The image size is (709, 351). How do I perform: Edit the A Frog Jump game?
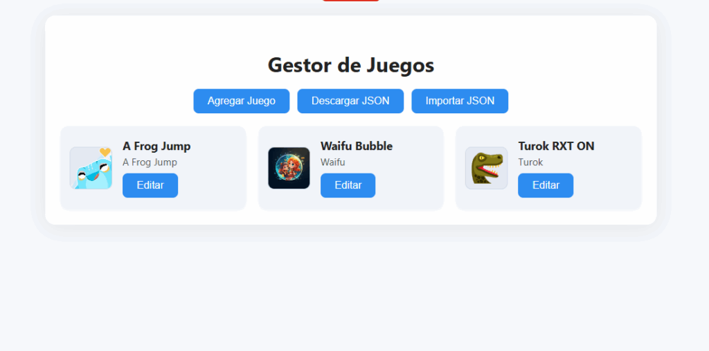(x=150, y=185)
